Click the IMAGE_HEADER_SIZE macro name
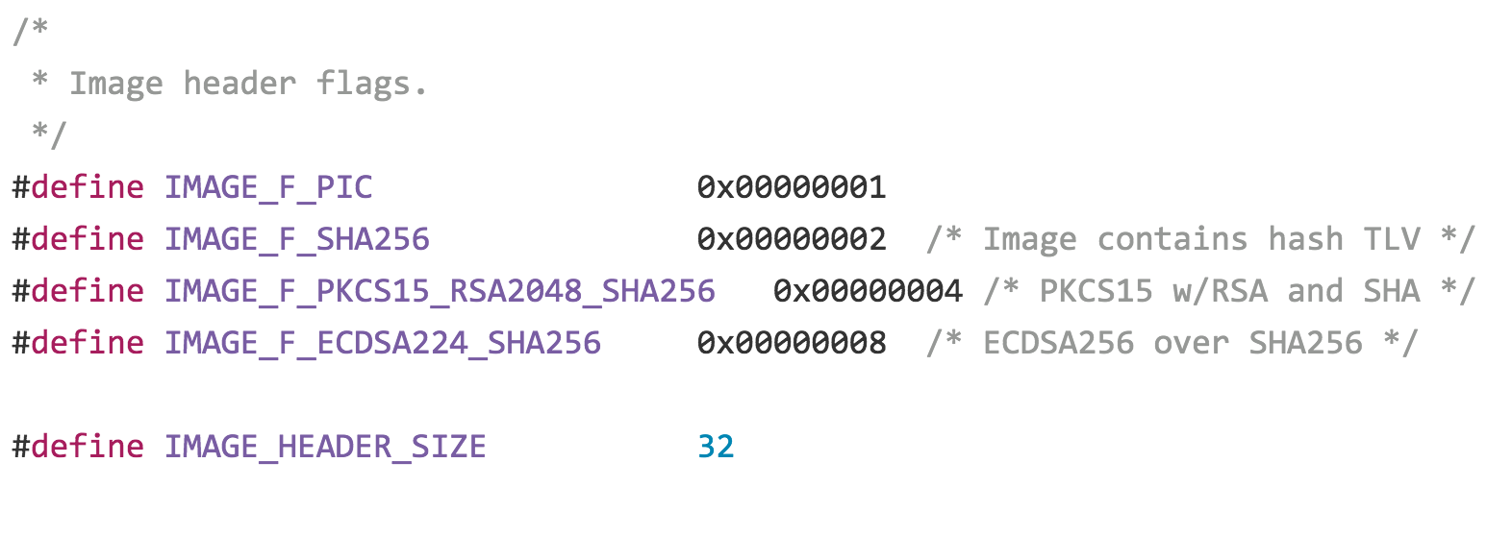 (325, 447)
